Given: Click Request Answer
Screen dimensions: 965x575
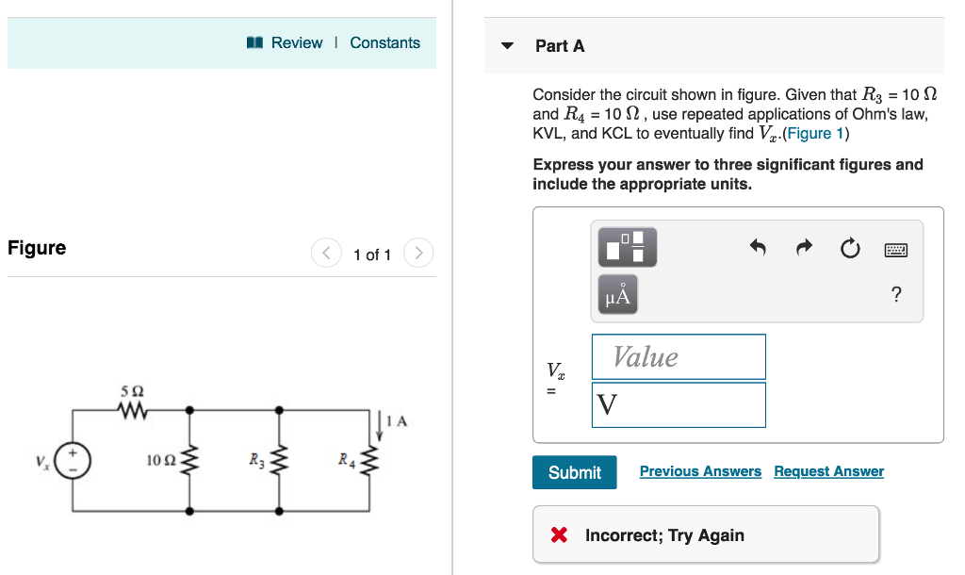Looking at the screenshot, I should (x=828, y=471).
